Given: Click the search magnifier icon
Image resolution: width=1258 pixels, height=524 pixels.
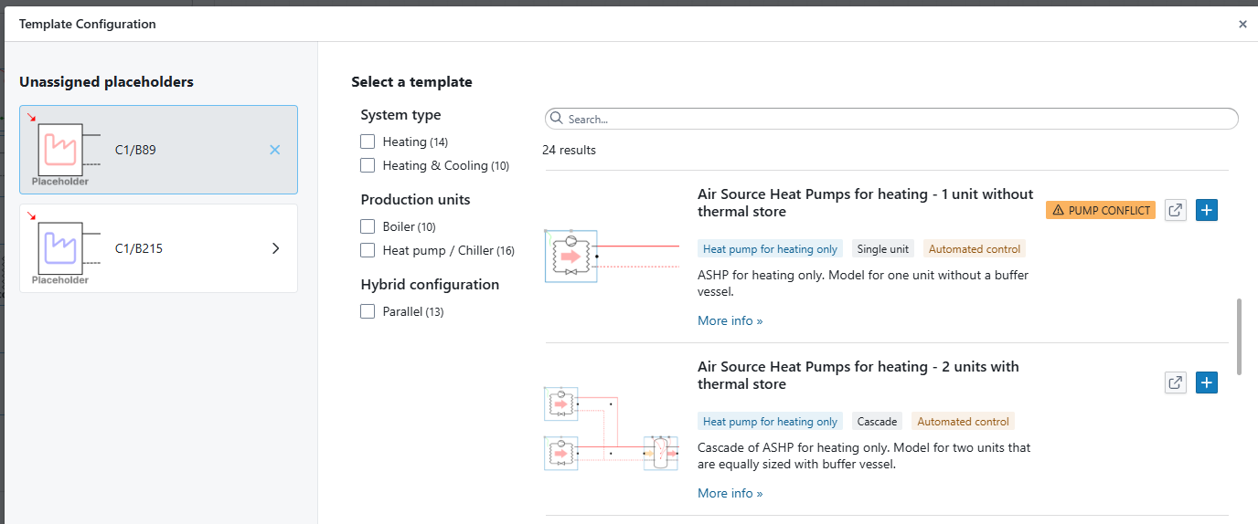Looking at the screenshot, I should (557, 119).
